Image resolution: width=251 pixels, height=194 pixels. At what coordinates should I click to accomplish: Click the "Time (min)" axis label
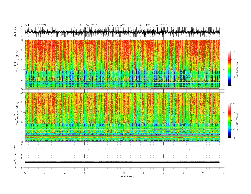click(127, 176)
